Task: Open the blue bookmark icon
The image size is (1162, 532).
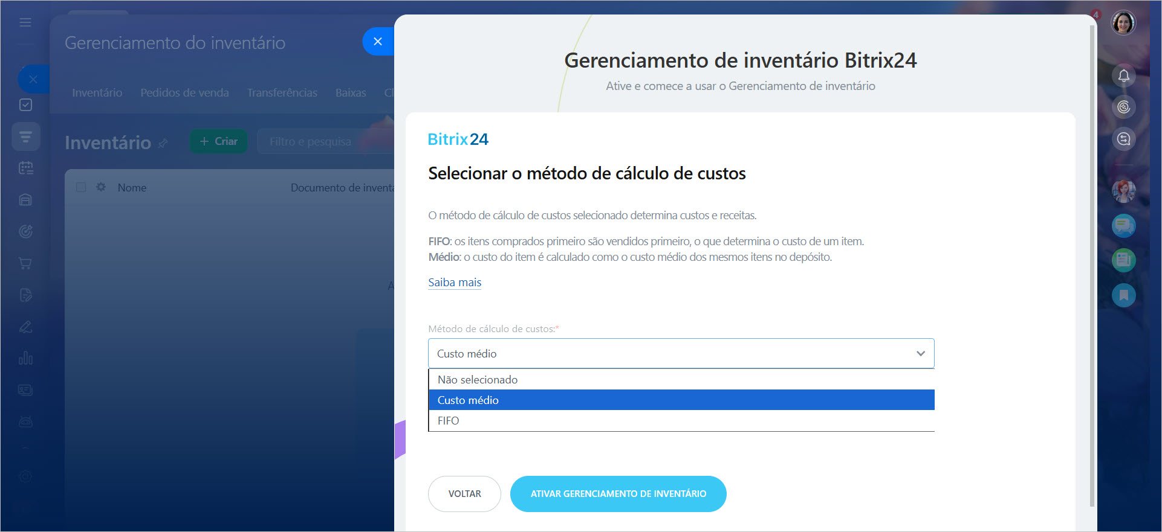Action: point(1124,295)
